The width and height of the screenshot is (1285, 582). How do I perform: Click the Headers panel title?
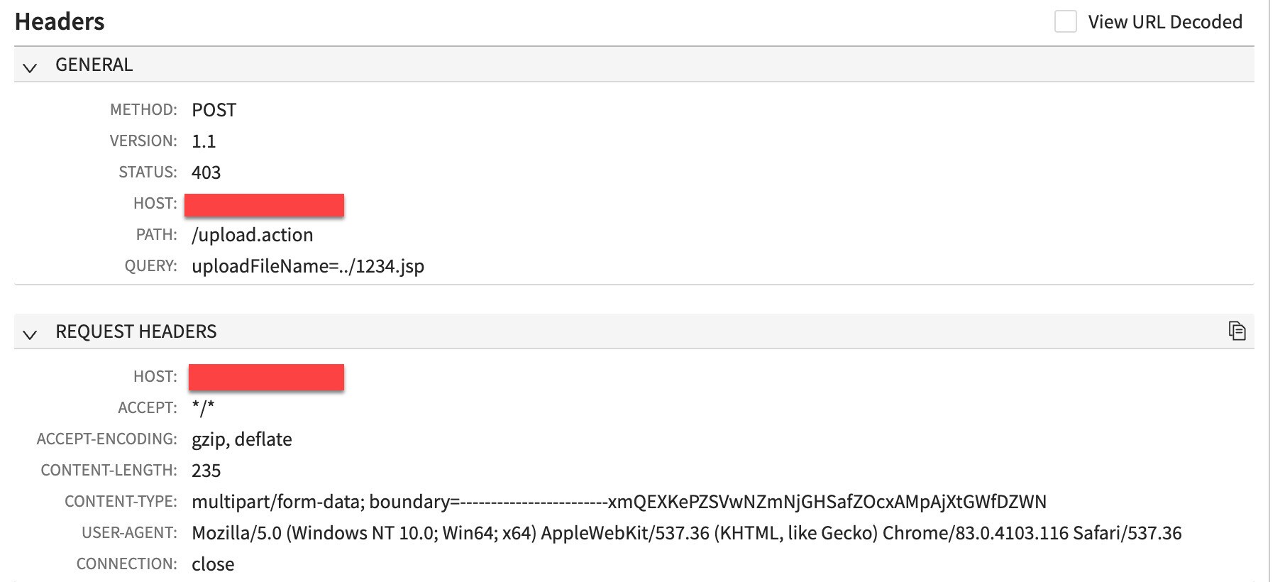[x=59, y=21]
